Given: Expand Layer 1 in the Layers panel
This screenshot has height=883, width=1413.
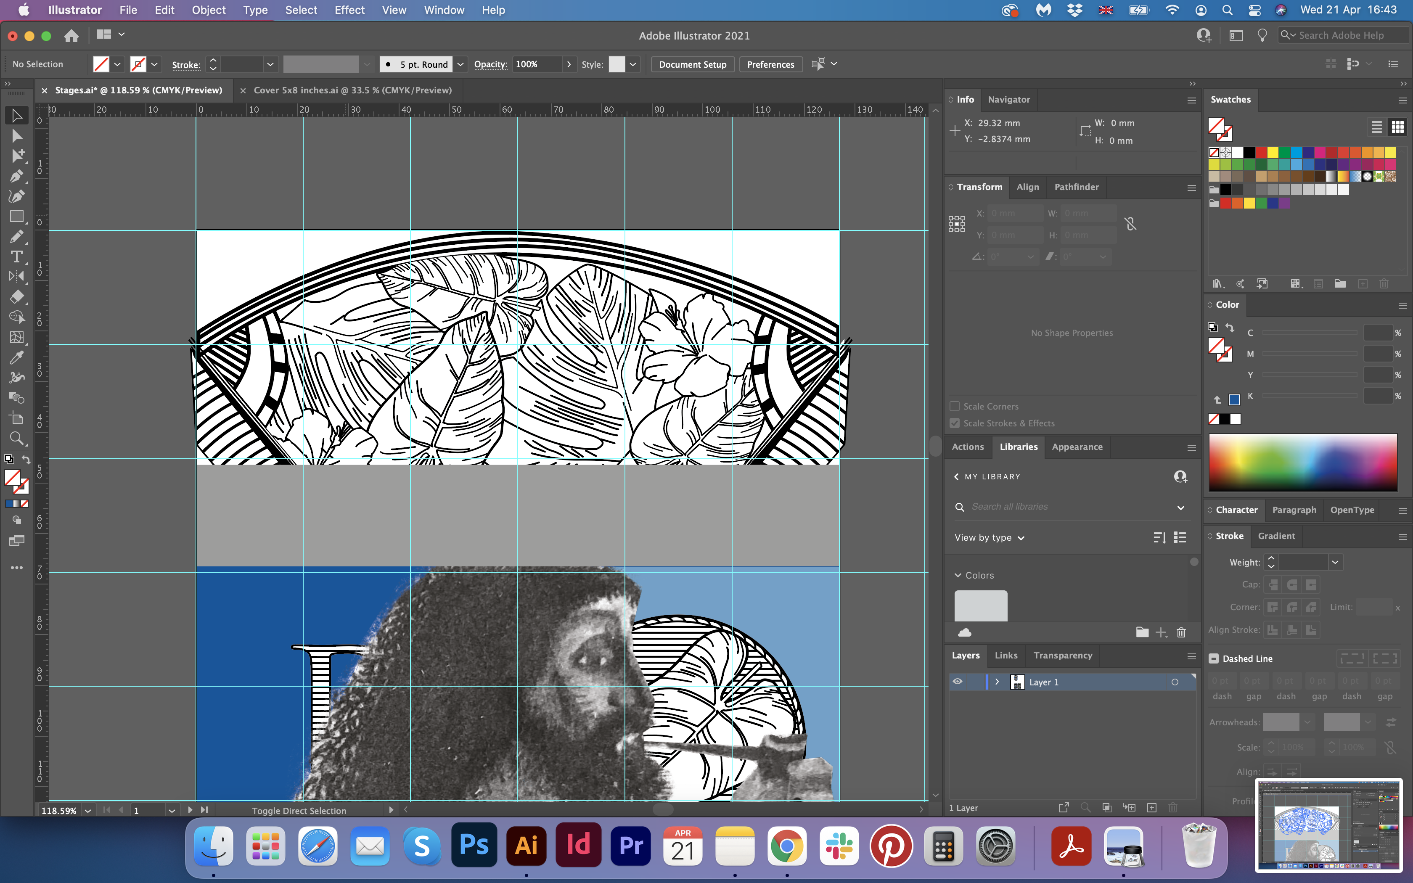Looking at the screenshot, I should 997,682.
